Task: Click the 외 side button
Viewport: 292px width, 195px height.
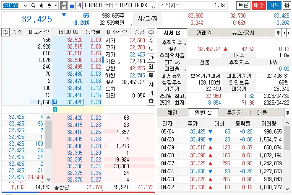Action: tap(151, 67)
